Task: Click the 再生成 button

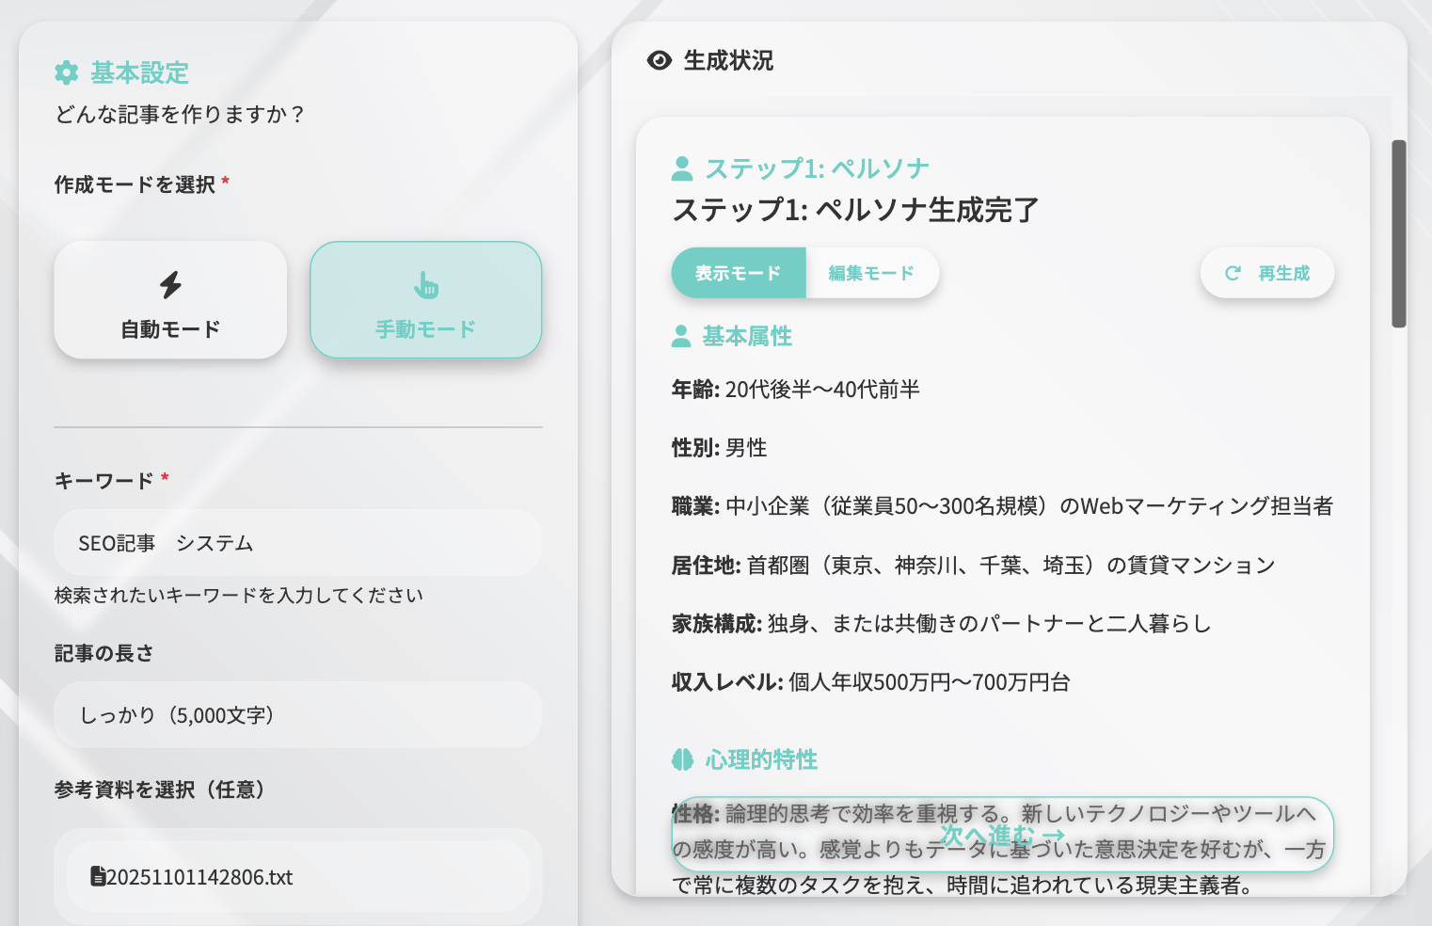Action: pyautogui.click(x=1266, y=272)
